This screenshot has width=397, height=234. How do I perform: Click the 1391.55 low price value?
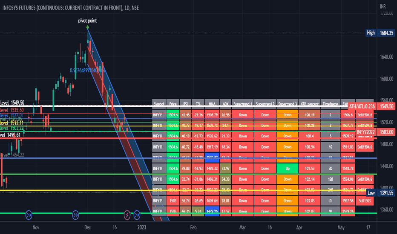(x=386, y=193)
